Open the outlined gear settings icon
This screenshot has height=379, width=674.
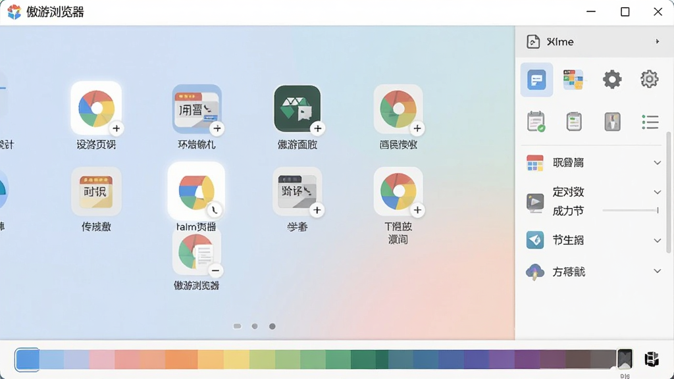pyautogui.click(x=649, y=80)
